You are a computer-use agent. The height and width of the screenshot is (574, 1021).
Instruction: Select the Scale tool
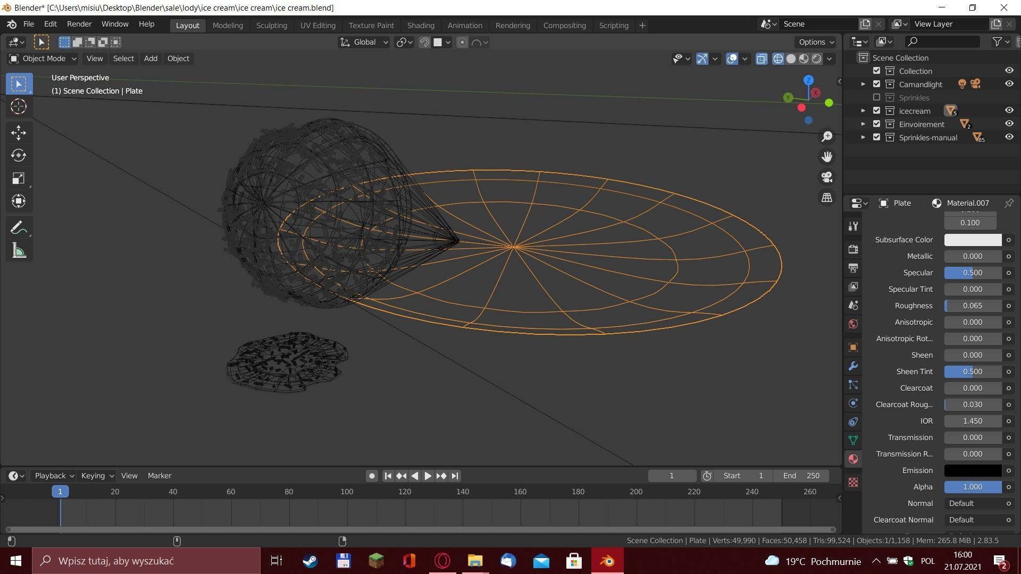19,179
